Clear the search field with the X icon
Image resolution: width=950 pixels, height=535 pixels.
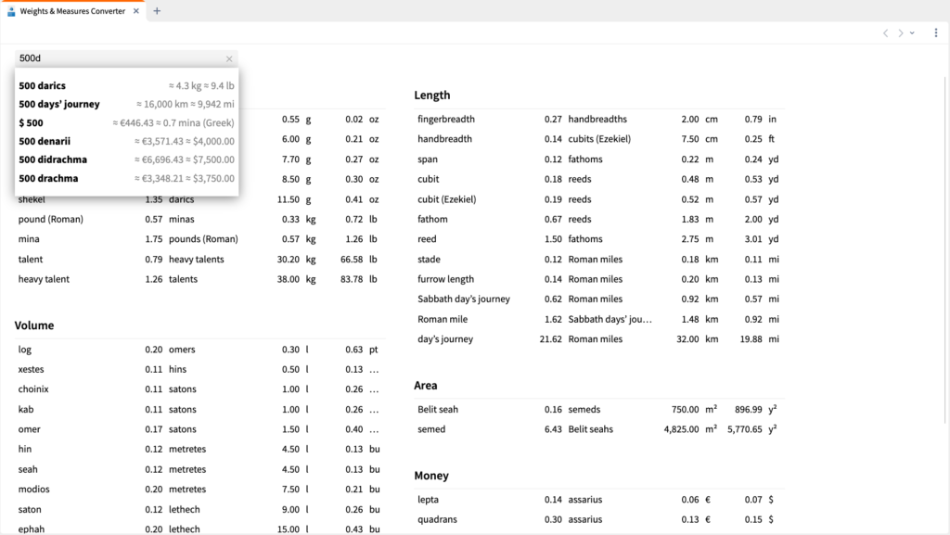(x=229, y=58)
